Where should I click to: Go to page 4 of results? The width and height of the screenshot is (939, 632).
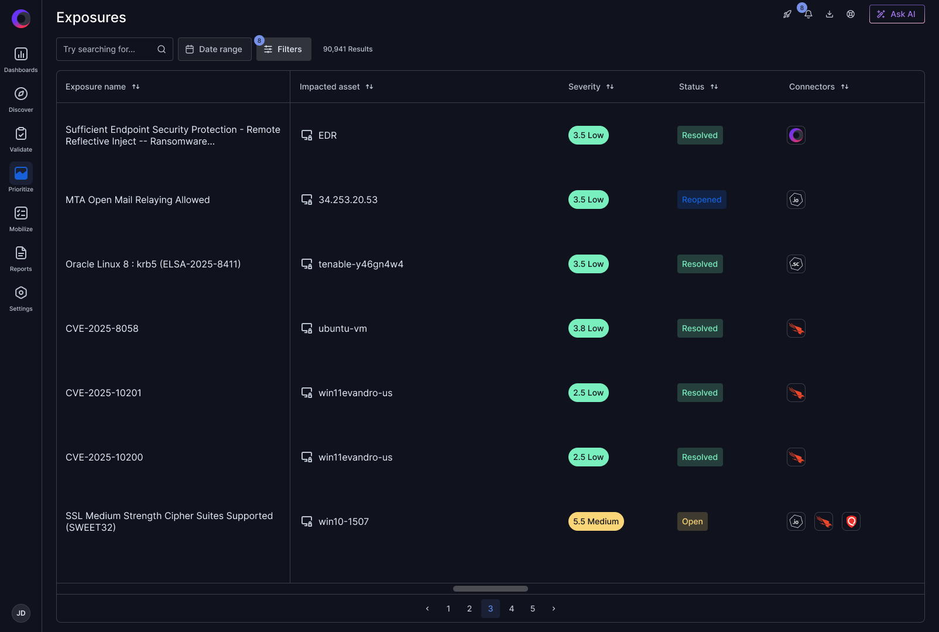(512, 609)
